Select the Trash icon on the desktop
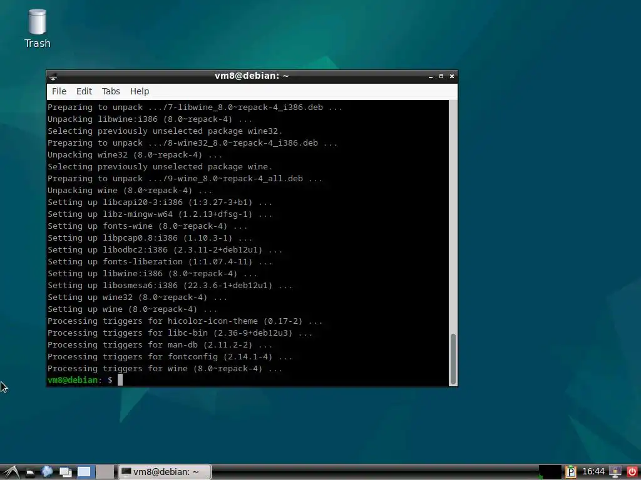The width and height of the screenshot is (641, 480). (x=37, y=29)
